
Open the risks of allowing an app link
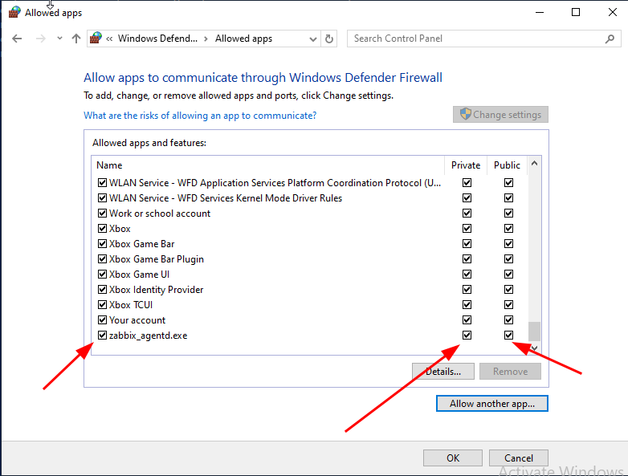tap(200, 116)
